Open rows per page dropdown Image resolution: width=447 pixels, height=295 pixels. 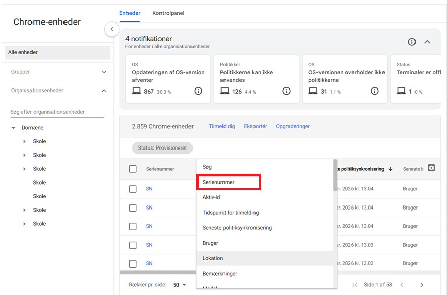[x=180, y=285]
